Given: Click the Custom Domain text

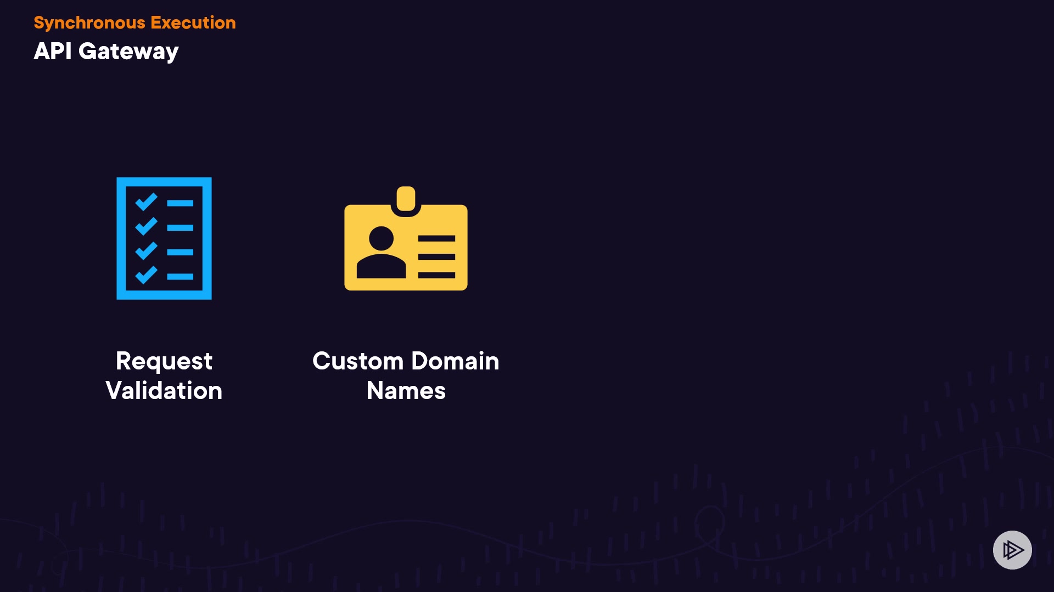Looking at the screenshot, I should pyautogui.click(x=406, y=361).
